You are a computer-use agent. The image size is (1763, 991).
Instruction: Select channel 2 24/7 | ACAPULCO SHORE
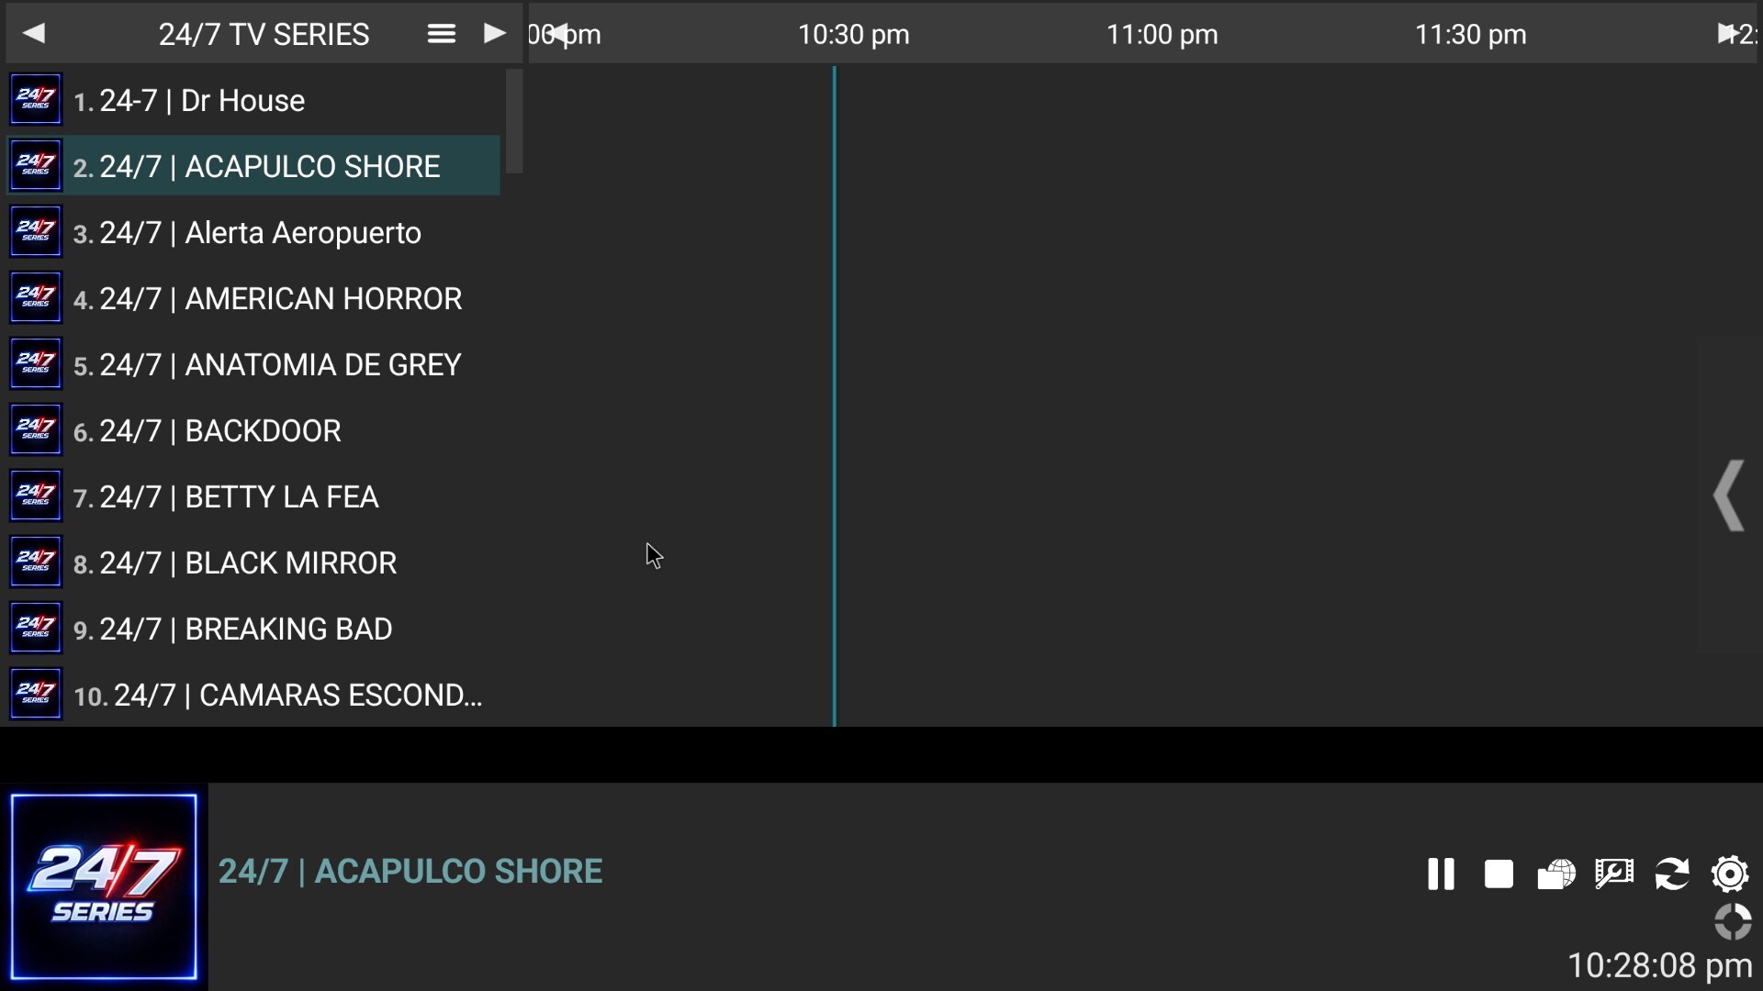253,166
